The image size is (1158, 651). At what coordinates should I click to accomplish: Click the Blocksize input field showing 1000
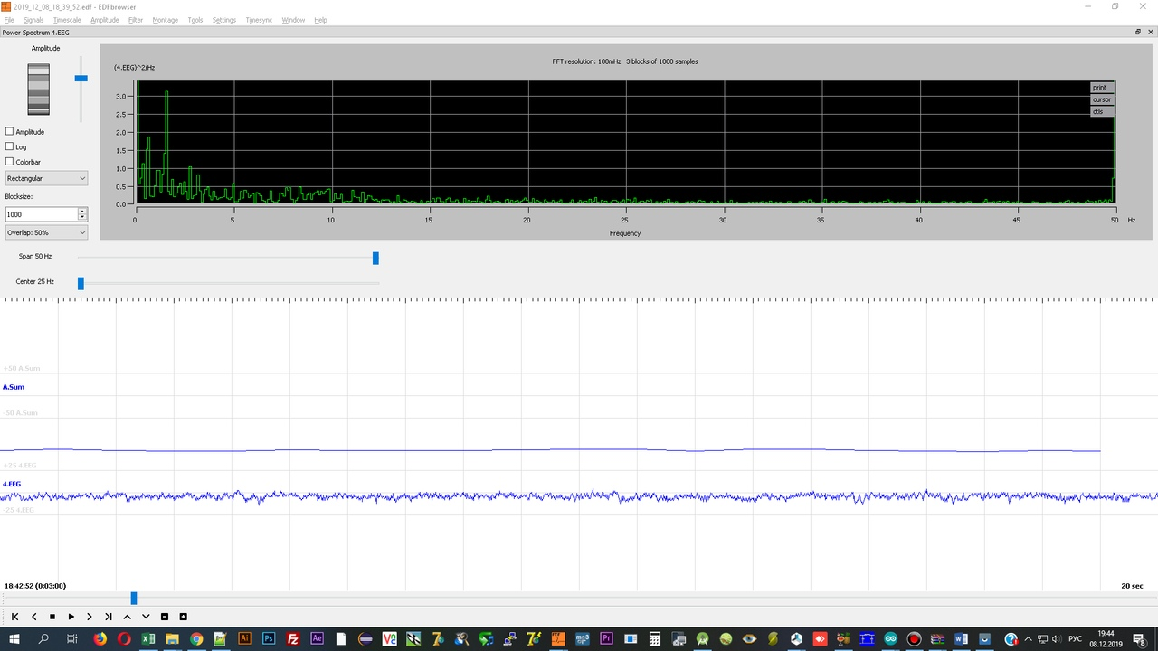point(41,214)
